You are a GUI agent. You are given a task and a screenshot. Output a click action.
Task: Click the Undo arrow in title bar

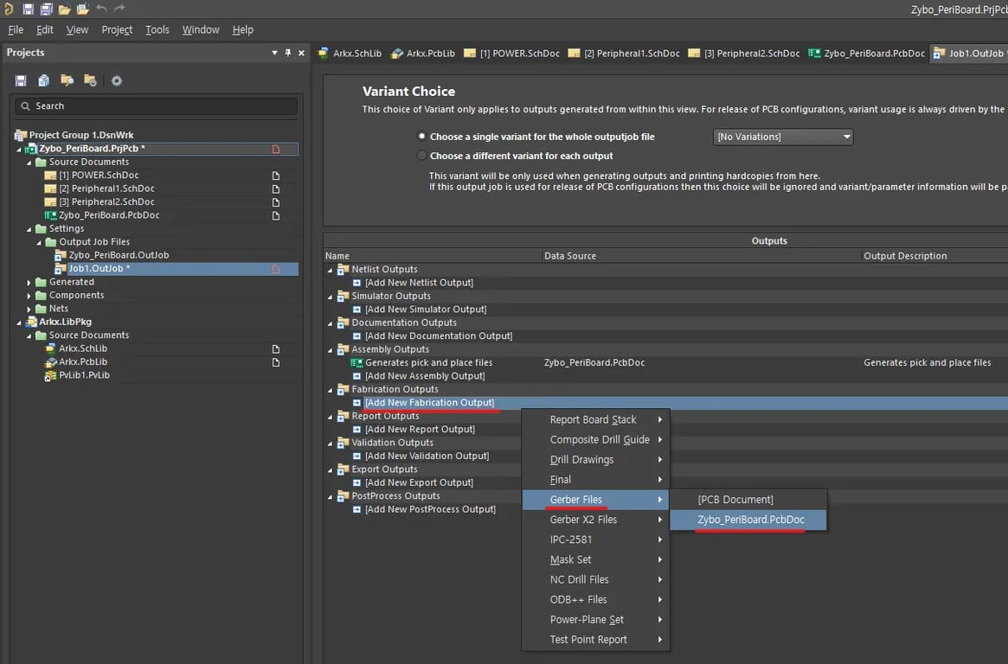(x=101, y=10)
